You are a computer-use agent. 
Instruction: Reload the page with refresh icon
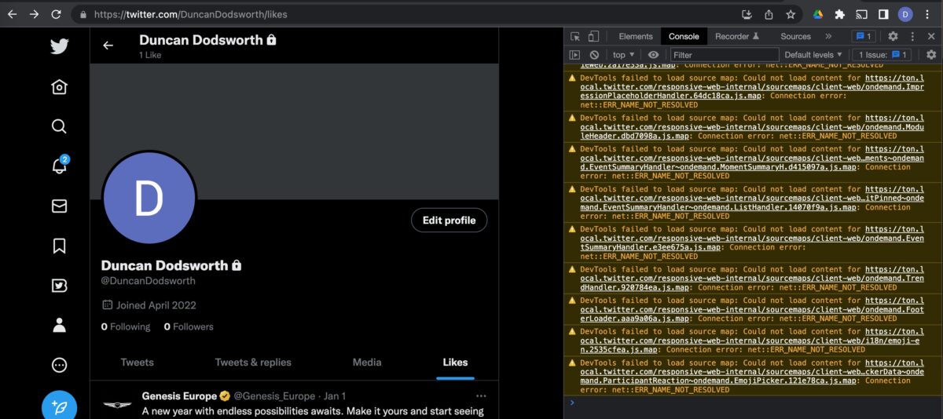click(x=56, y=14)
